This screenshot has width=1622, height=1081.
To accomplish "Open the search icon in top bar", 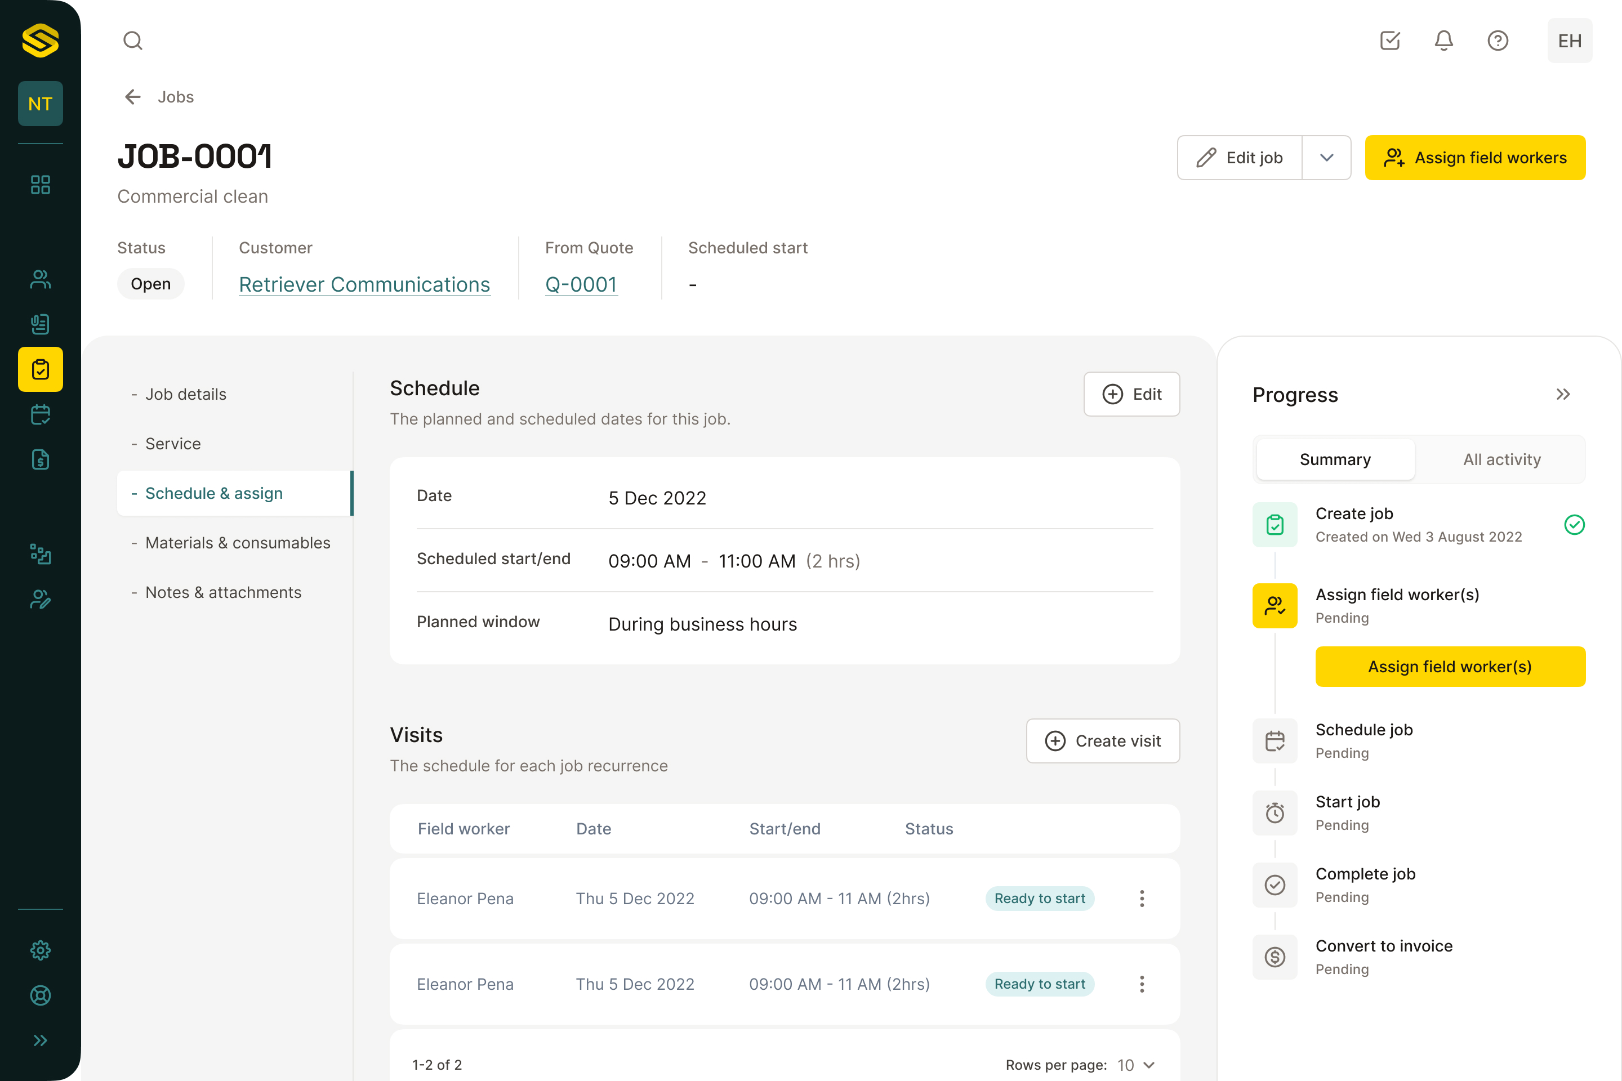I will (x=132, y=41).
